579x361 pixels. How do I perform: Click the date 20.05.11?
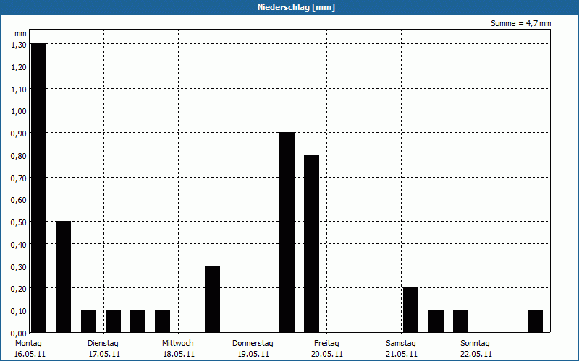coord(327,355)
